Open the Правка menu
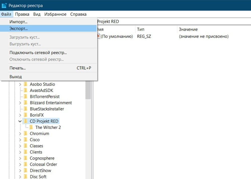The width and height of the screenshot is (251, 179). 22,14
